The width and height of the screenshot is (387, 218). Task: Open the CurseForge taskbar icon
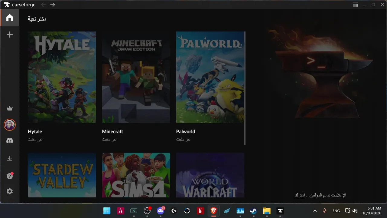coord(280,211)
